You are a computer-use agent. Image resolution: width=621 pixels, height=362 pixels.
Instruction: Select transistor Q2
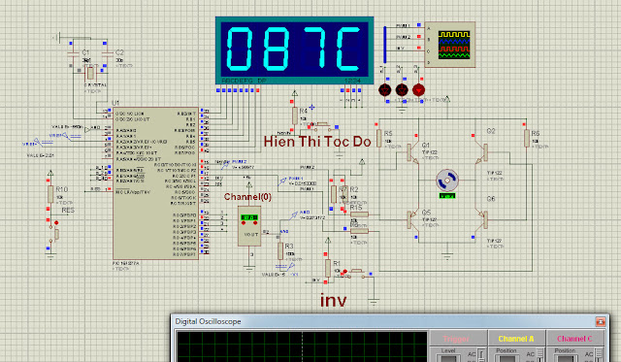pos(482,152)
